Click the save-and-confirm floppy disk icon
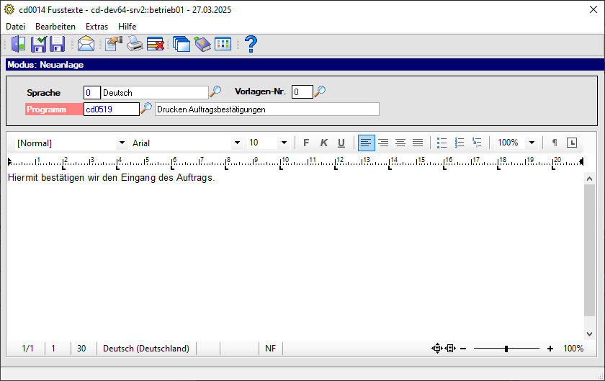Screen dimensions: 605x381 click(39, 44)
